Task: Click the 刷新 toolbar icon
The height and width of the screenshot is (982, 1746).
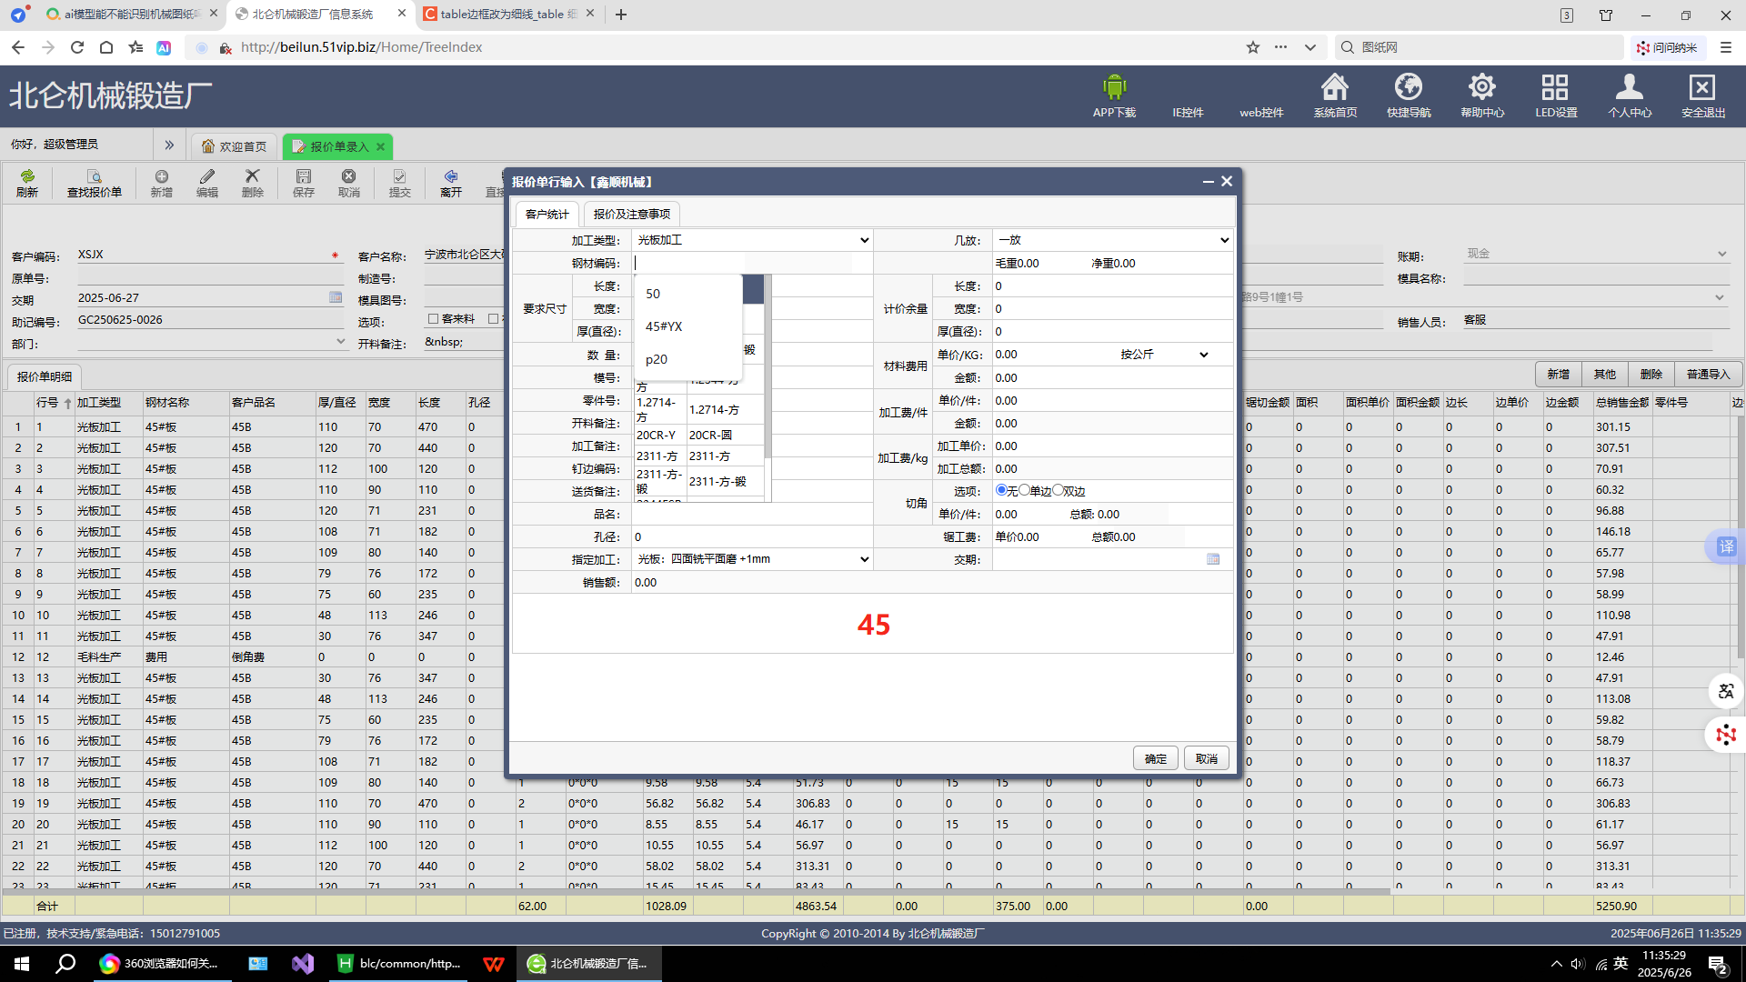Action: coord(27,176)
